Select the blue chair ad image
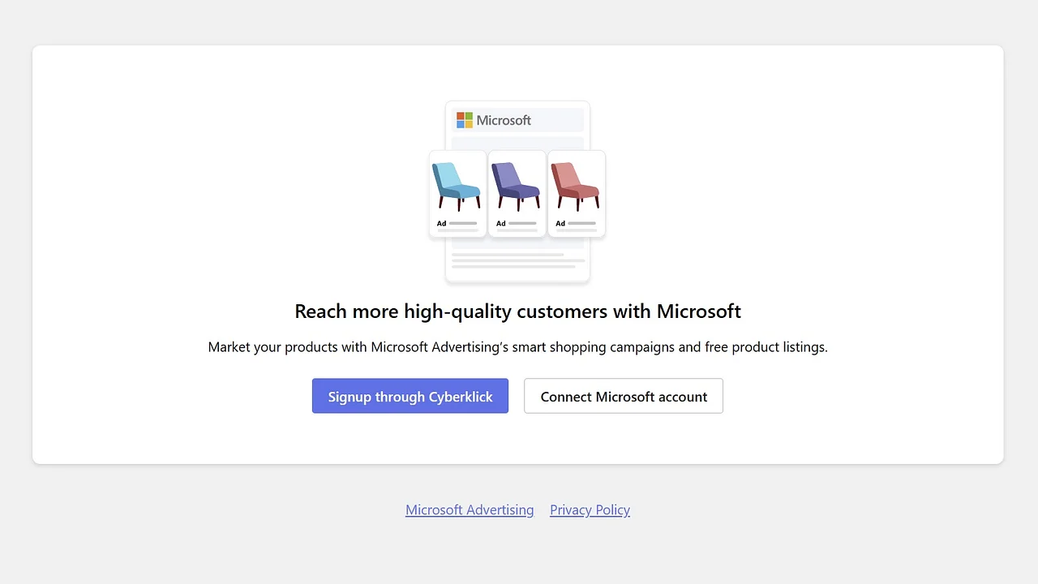Screen dimensions: 1038x584 coord(457,186)
